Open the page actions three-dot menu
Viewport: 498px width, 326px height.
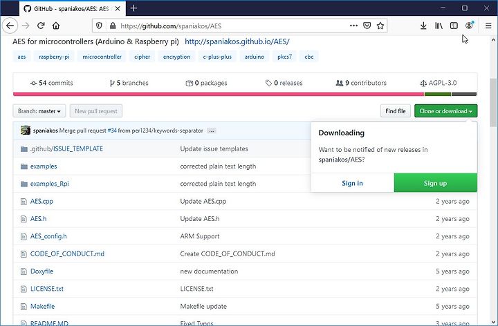click(353, 26)
